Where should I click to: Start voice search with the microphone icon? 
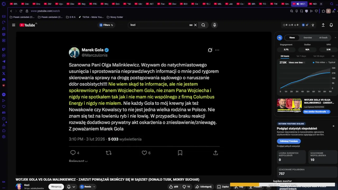(x=214, y=25)
